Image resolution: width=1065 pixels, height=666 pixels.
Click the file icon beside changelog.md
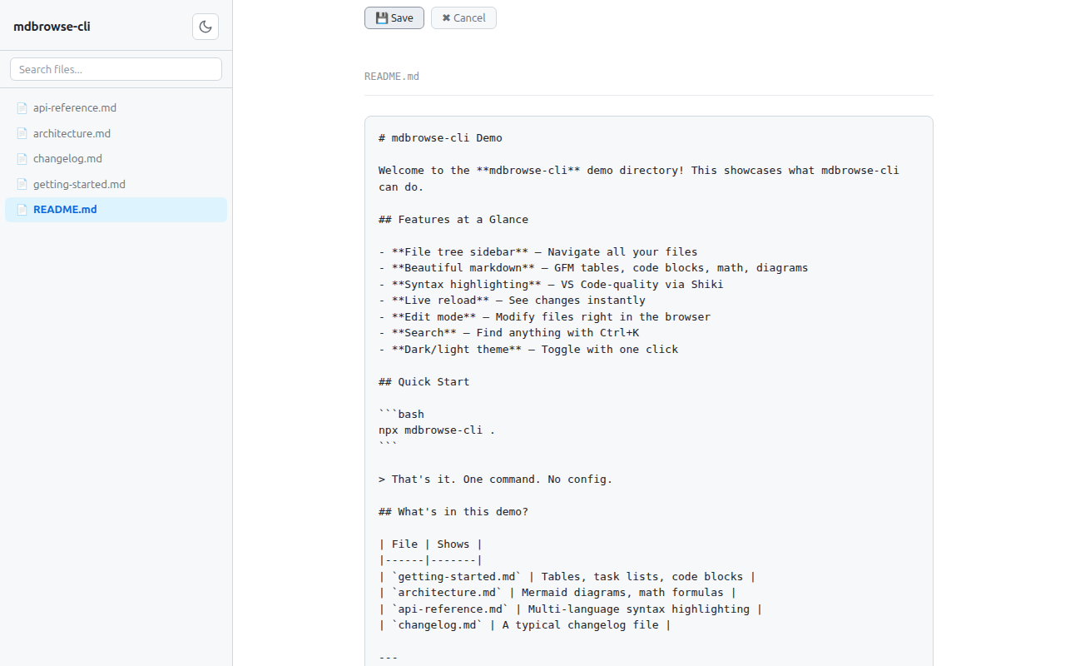pos(22,159)
